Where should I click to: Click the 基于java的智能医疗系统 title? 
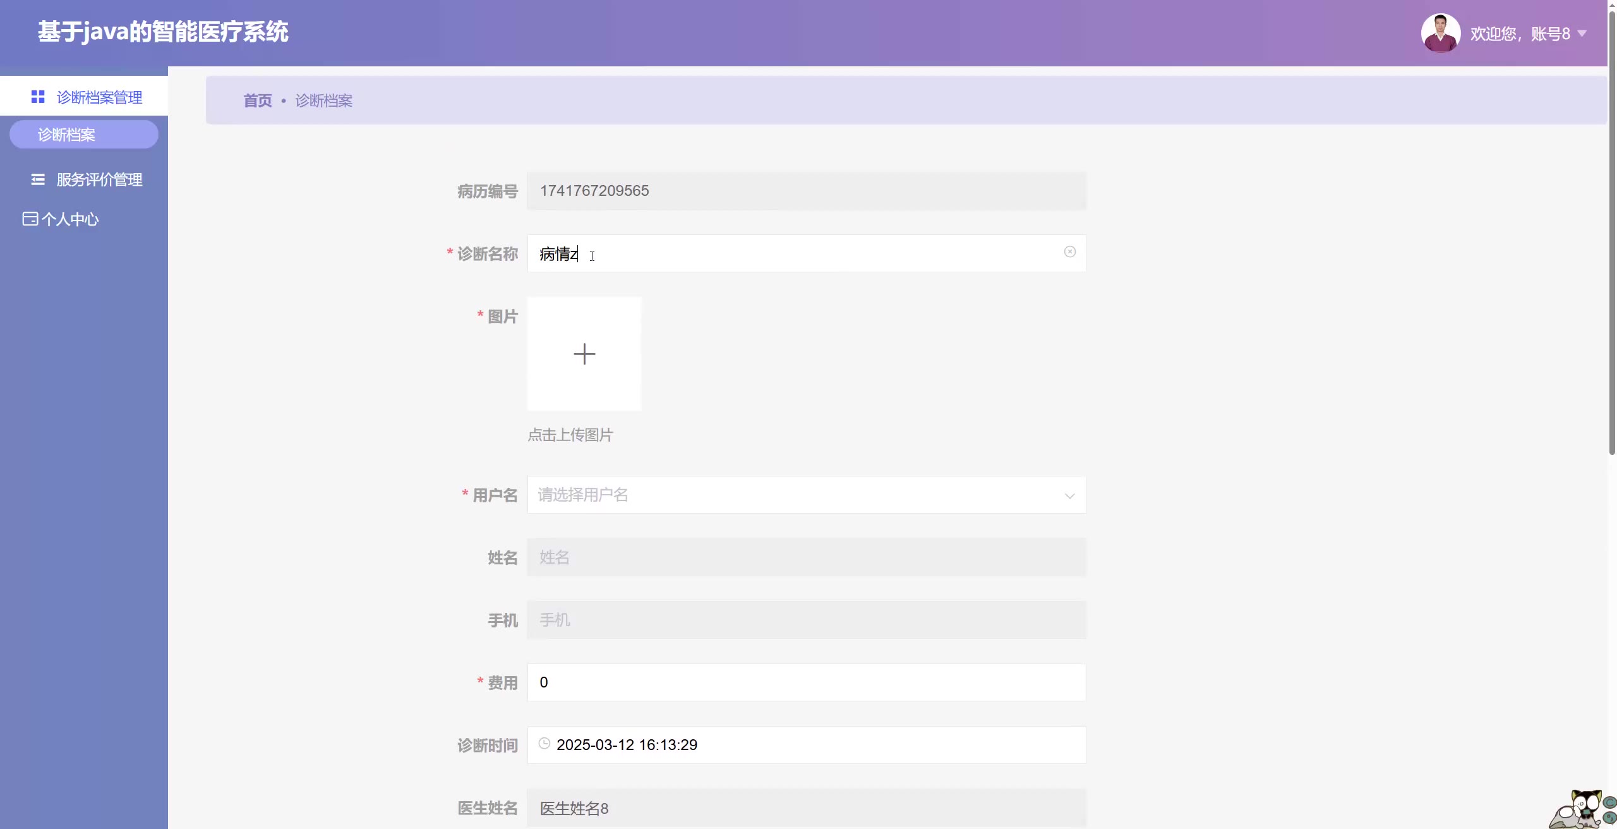click(x=163, y=32)
